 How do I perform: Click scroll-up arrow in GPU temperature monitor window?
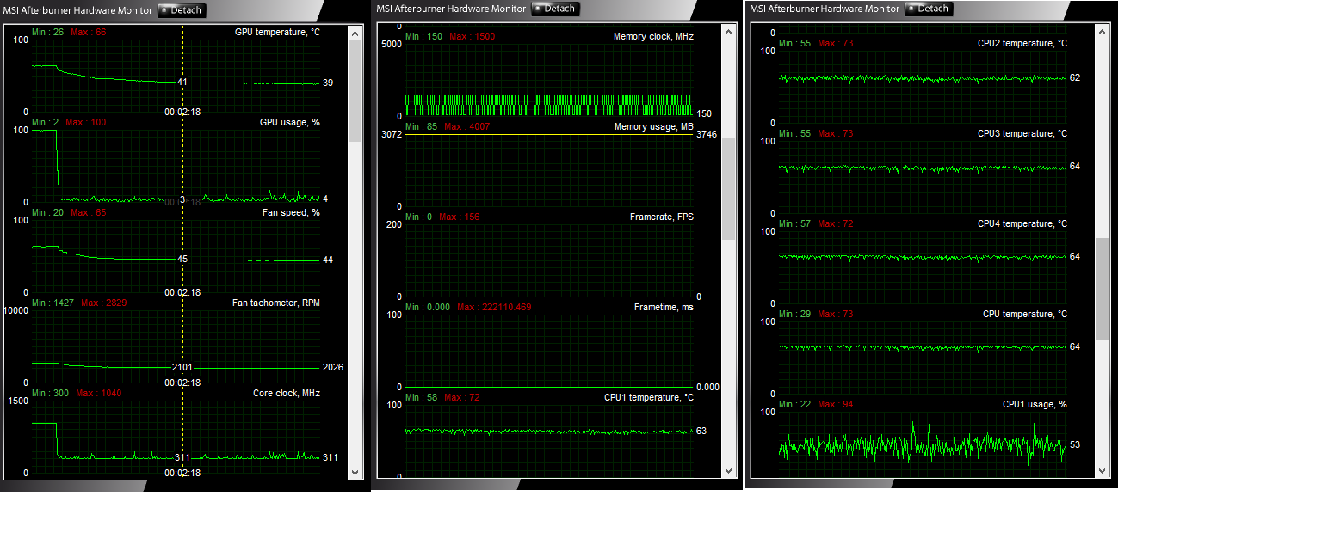click(x=355, y=33)
